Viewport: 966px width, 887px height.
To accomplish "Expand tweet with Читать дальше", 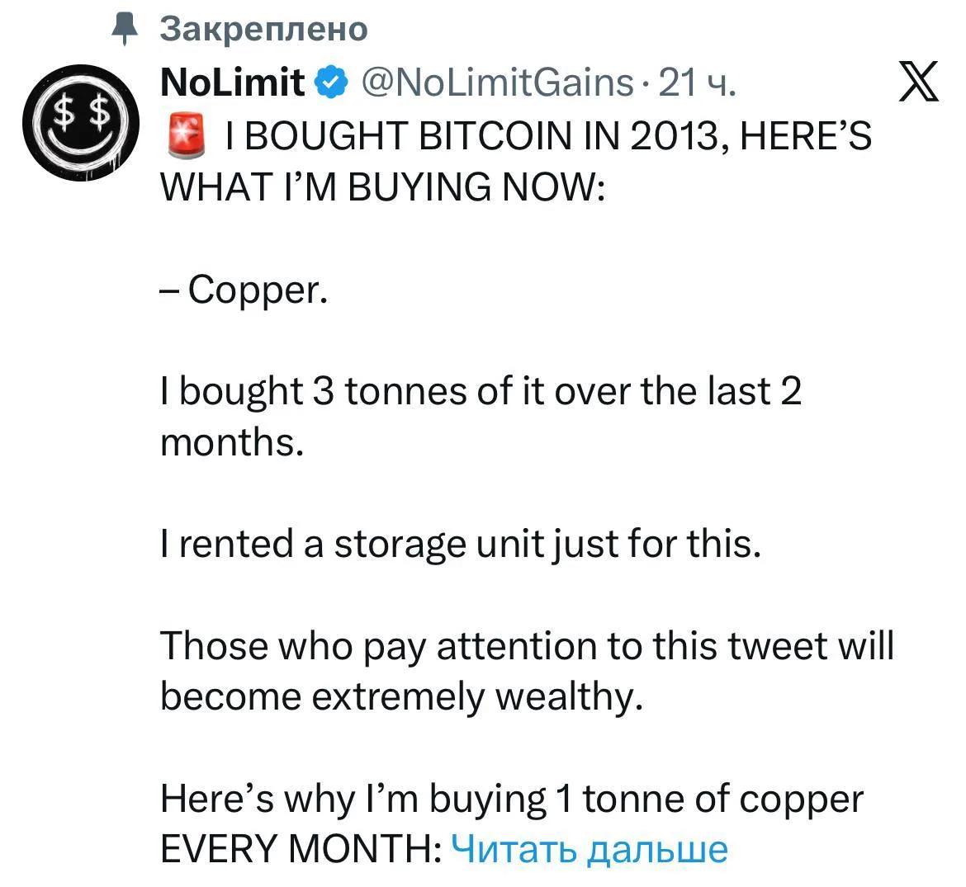I will coord(591,848).
